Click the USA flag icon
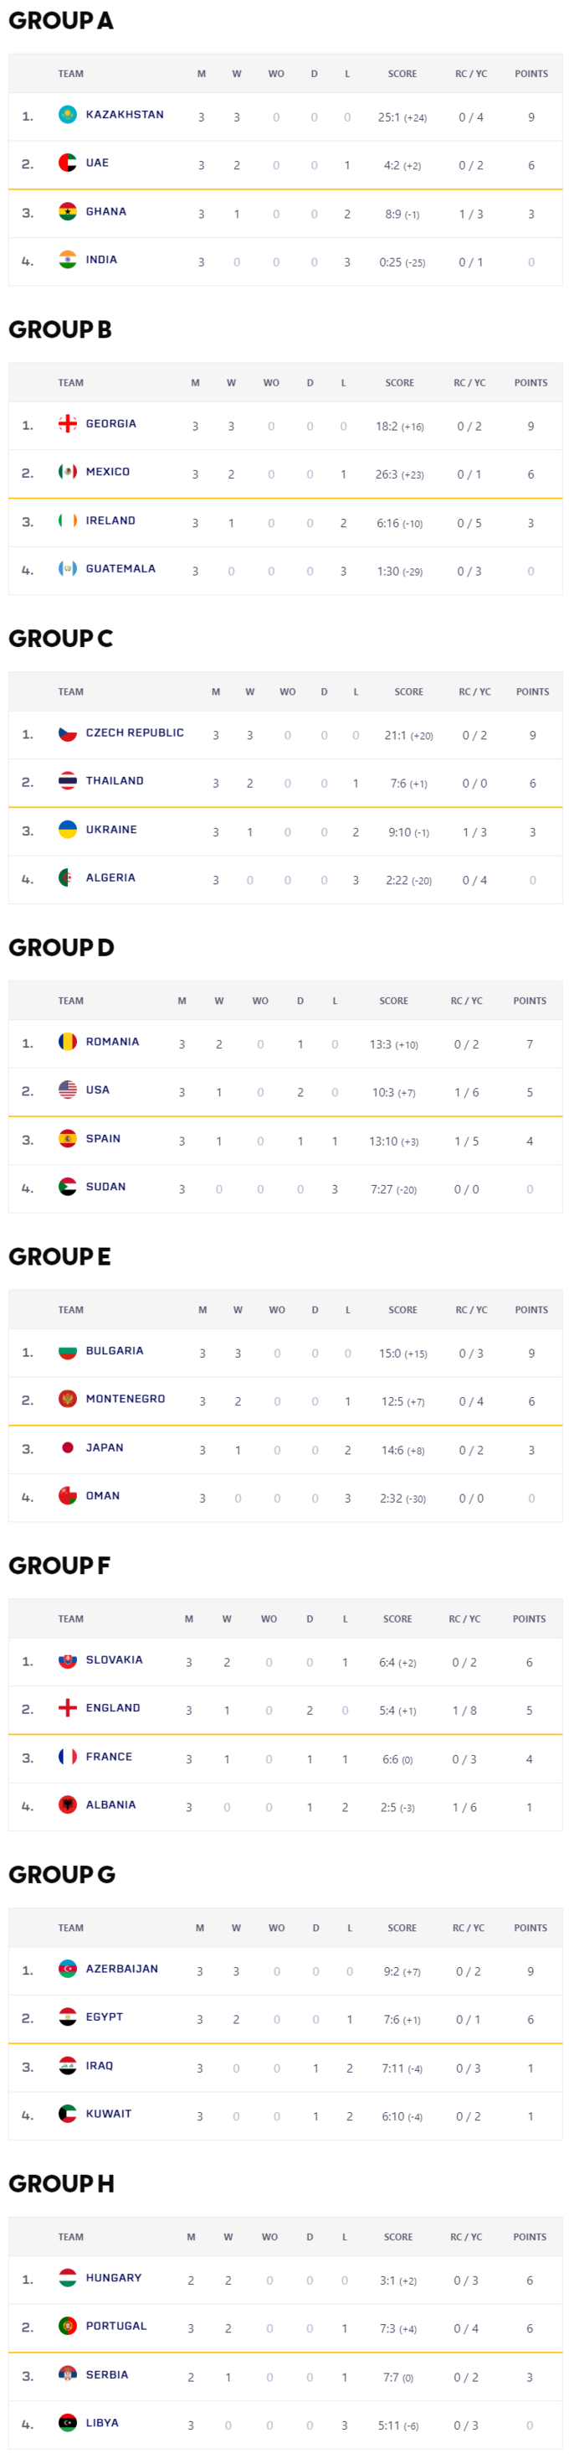Image resolution: width=569 pixels, height=2454 pixels. coord(68,1090)
